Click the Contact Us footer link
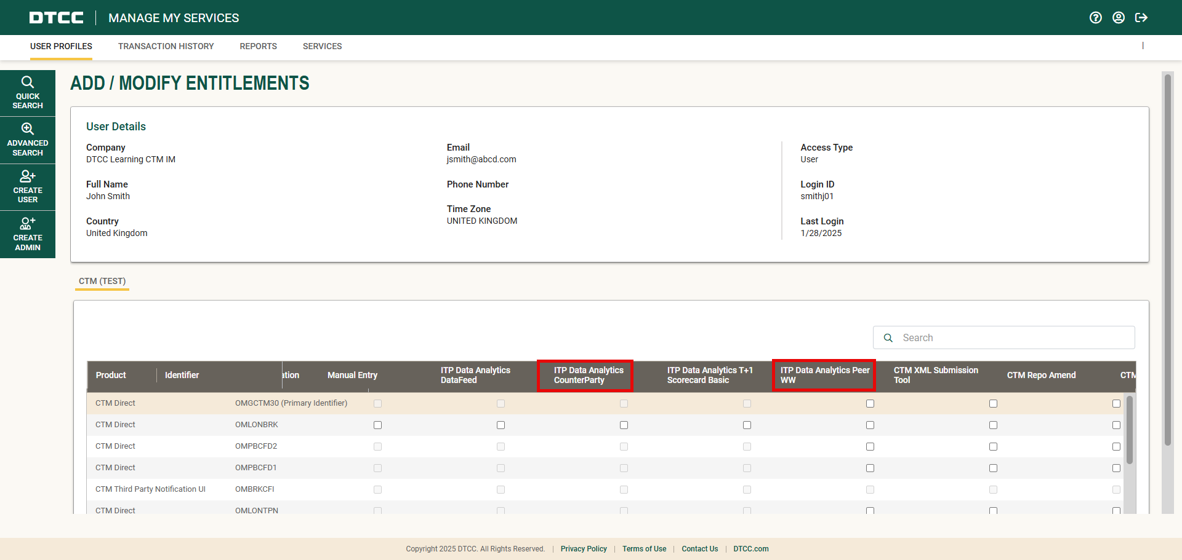Image resolution: width=1182 pixels, height=560 pixels. (699, 549)
